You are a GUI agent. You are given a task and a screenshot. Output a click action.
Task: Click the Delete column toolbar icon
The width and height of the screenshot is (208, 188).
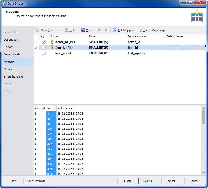pos(67,30)
